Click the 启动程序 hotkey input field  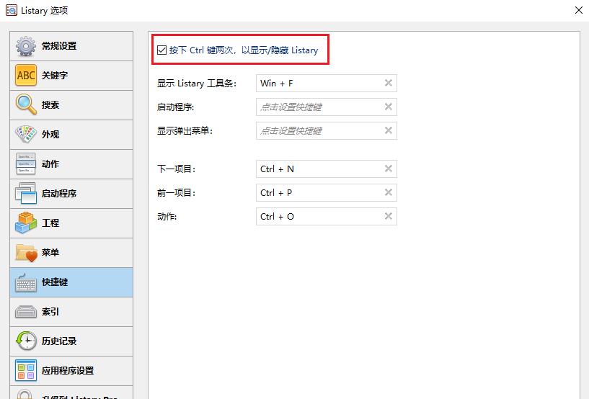point(326,107)
